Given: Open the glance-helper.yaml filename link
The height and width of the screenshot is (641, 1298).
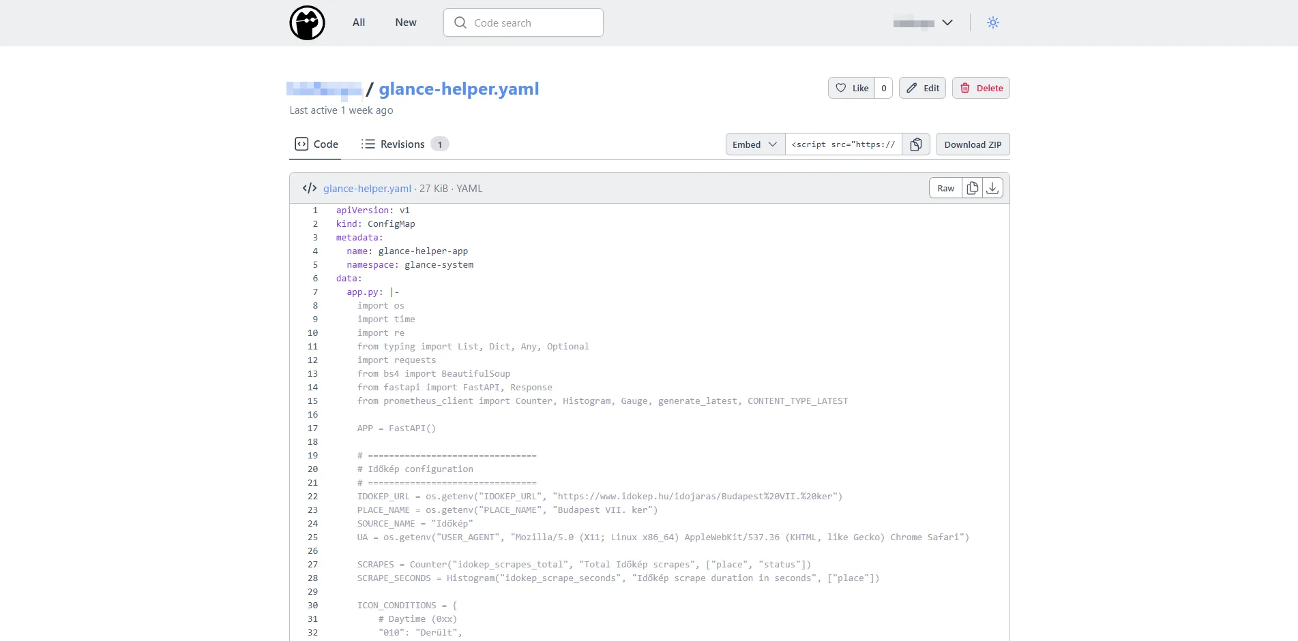Looking at the screenshot, I should (x=368, y=188).
